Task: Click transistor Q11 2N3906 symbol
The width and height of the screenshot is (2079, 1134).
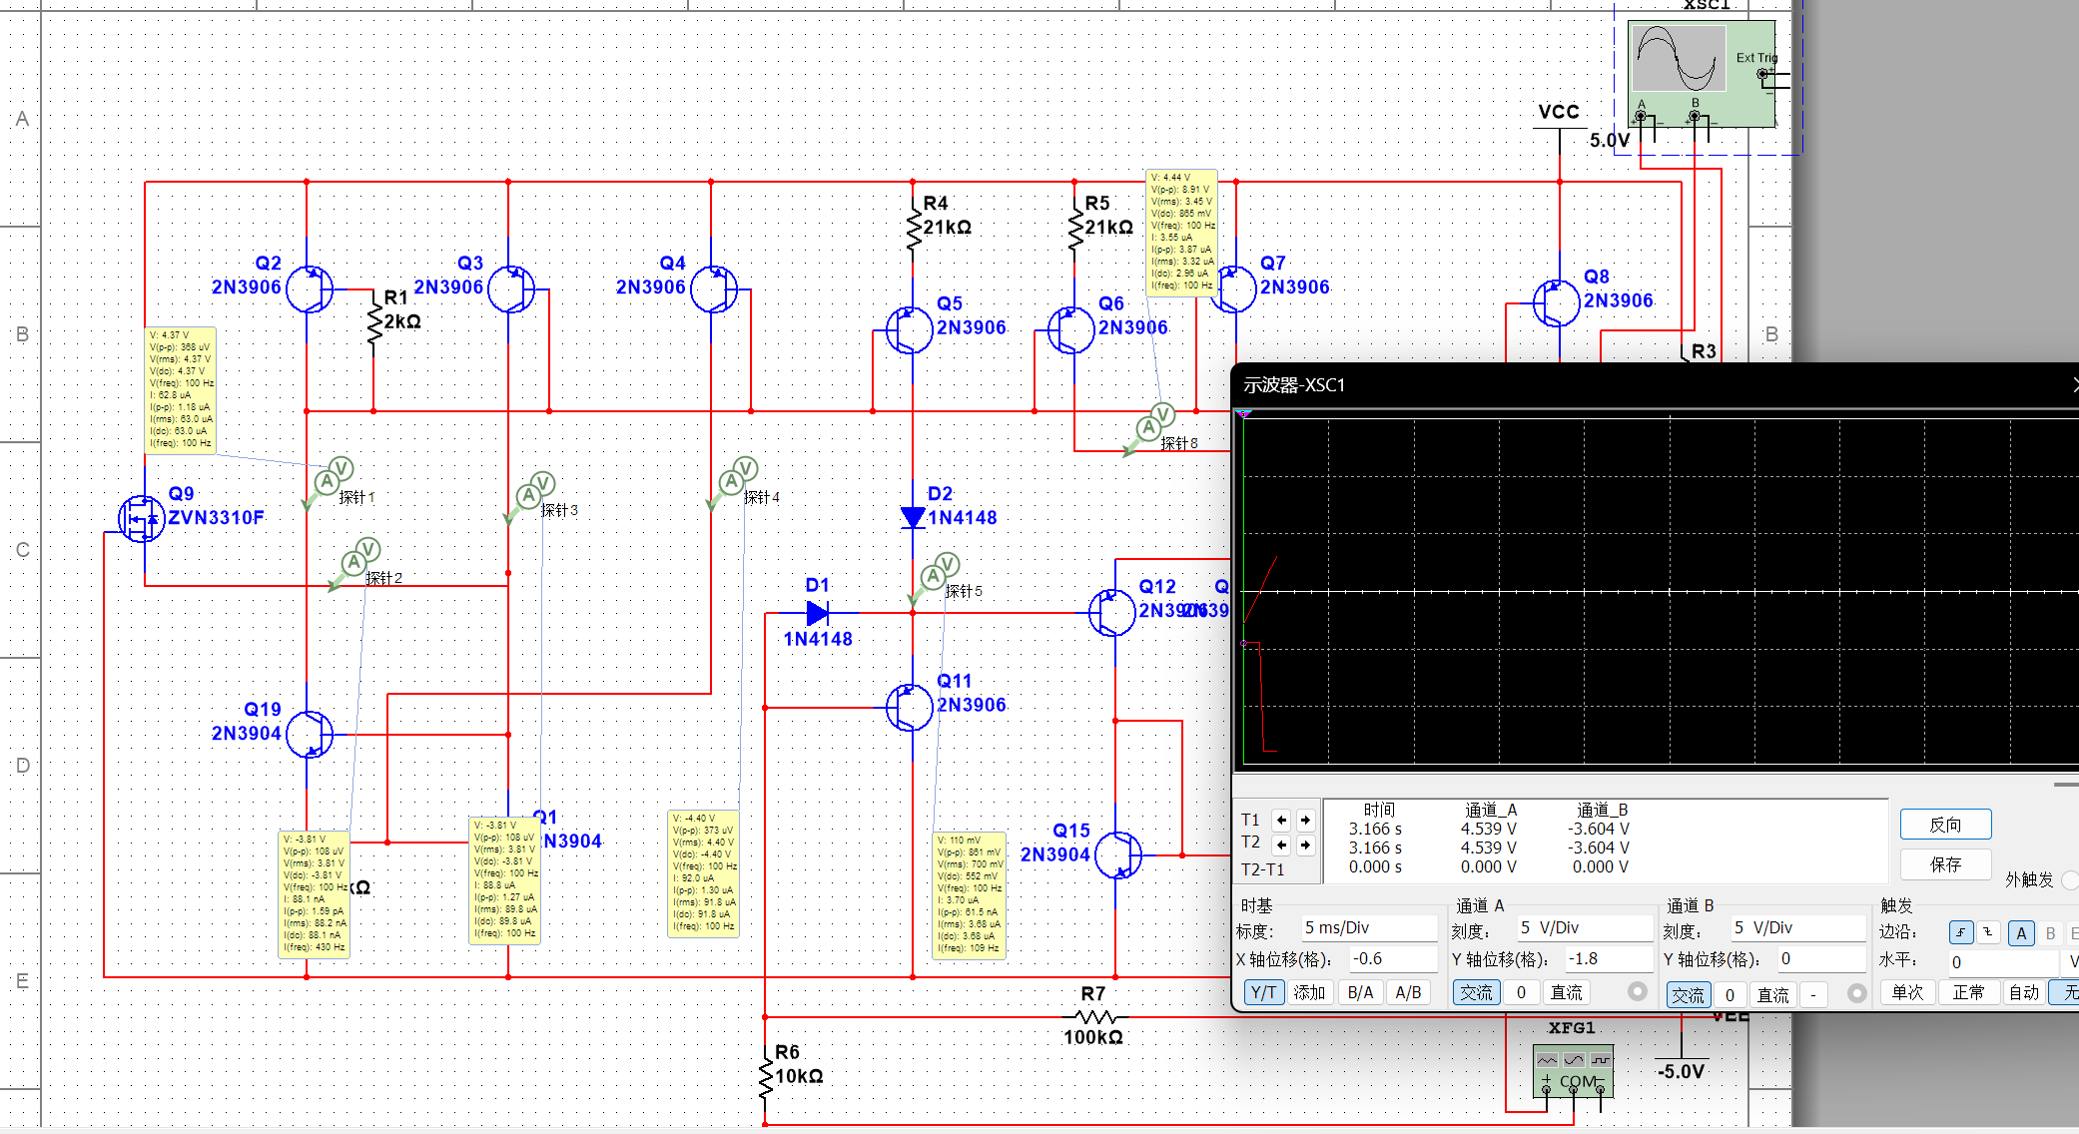Action: pos(909,708)
